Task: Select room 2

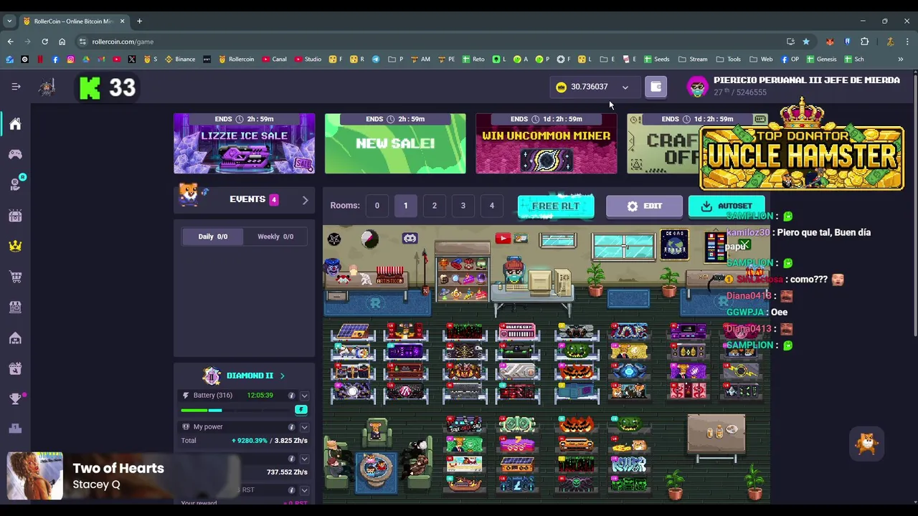Action: (x=434, y=206)
